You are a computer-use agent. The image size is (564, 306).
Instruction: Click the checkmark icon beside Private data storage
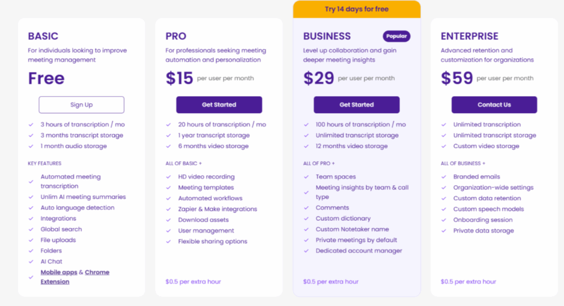444,231
